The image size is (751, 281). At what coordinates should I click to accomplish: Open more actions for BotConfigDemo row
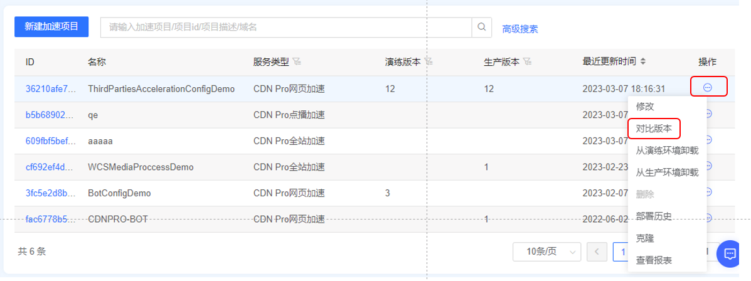pos(709,192)
